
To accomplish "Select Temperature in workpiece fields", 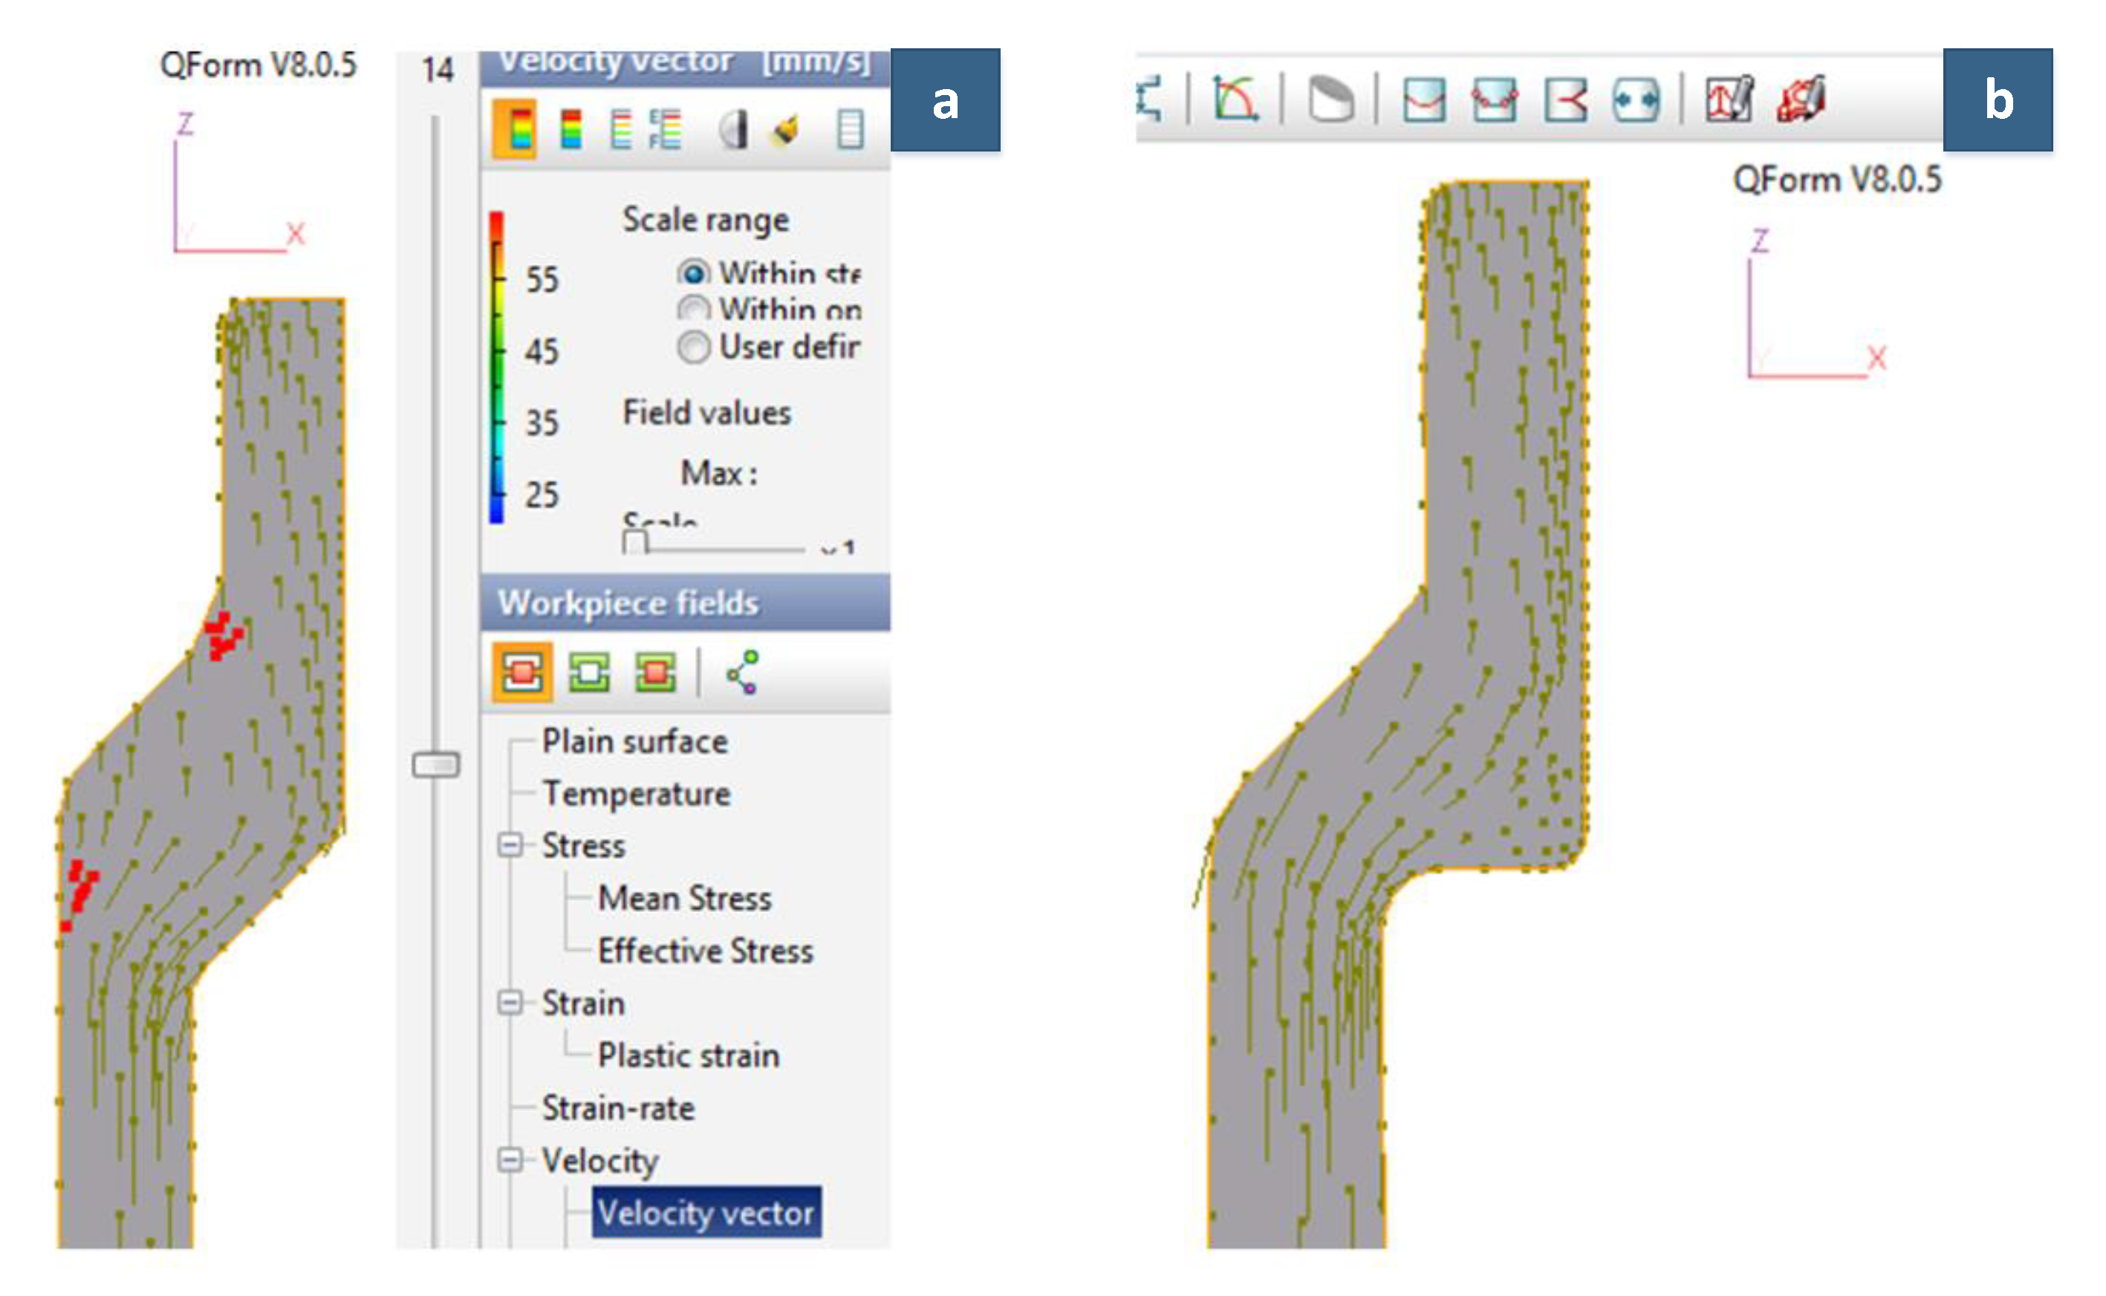I will click(x=636, y=794).
